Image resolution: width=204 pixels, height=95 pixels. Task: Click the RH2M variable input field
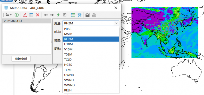click(88, 23)
